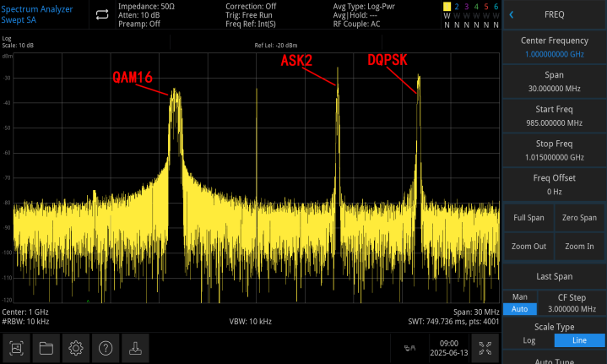Click the Preamp: Off status text
Viewport: 607px width, 364px height.
[x=139, y=24]
